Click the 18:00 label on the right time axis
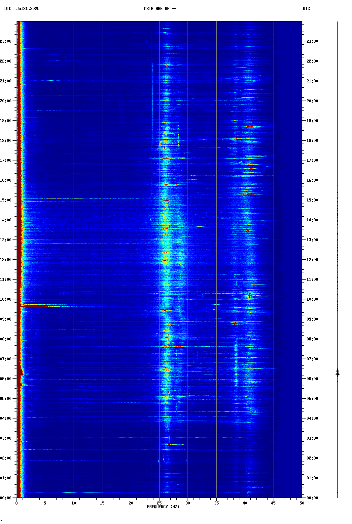Viewport: 352px width, 524px height. click(312, 141)
